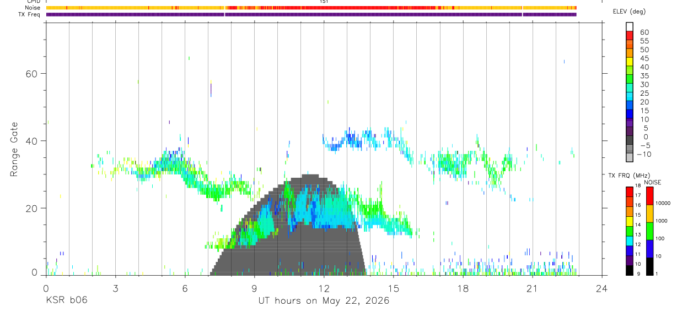This screenshot has width=677, height=312.
Task: Pick the red 18 MHz frequency swatch
Action: 630,191
